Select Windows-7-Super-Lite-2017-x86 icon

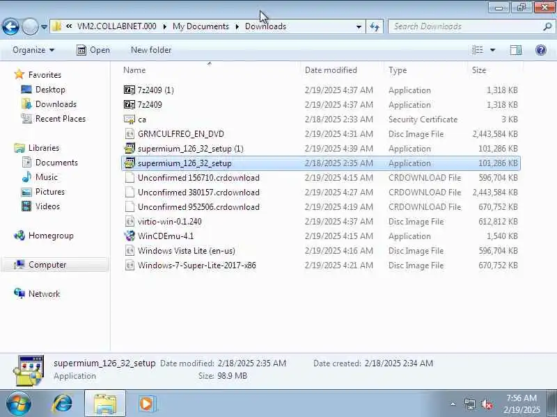(x=130, y=265)
